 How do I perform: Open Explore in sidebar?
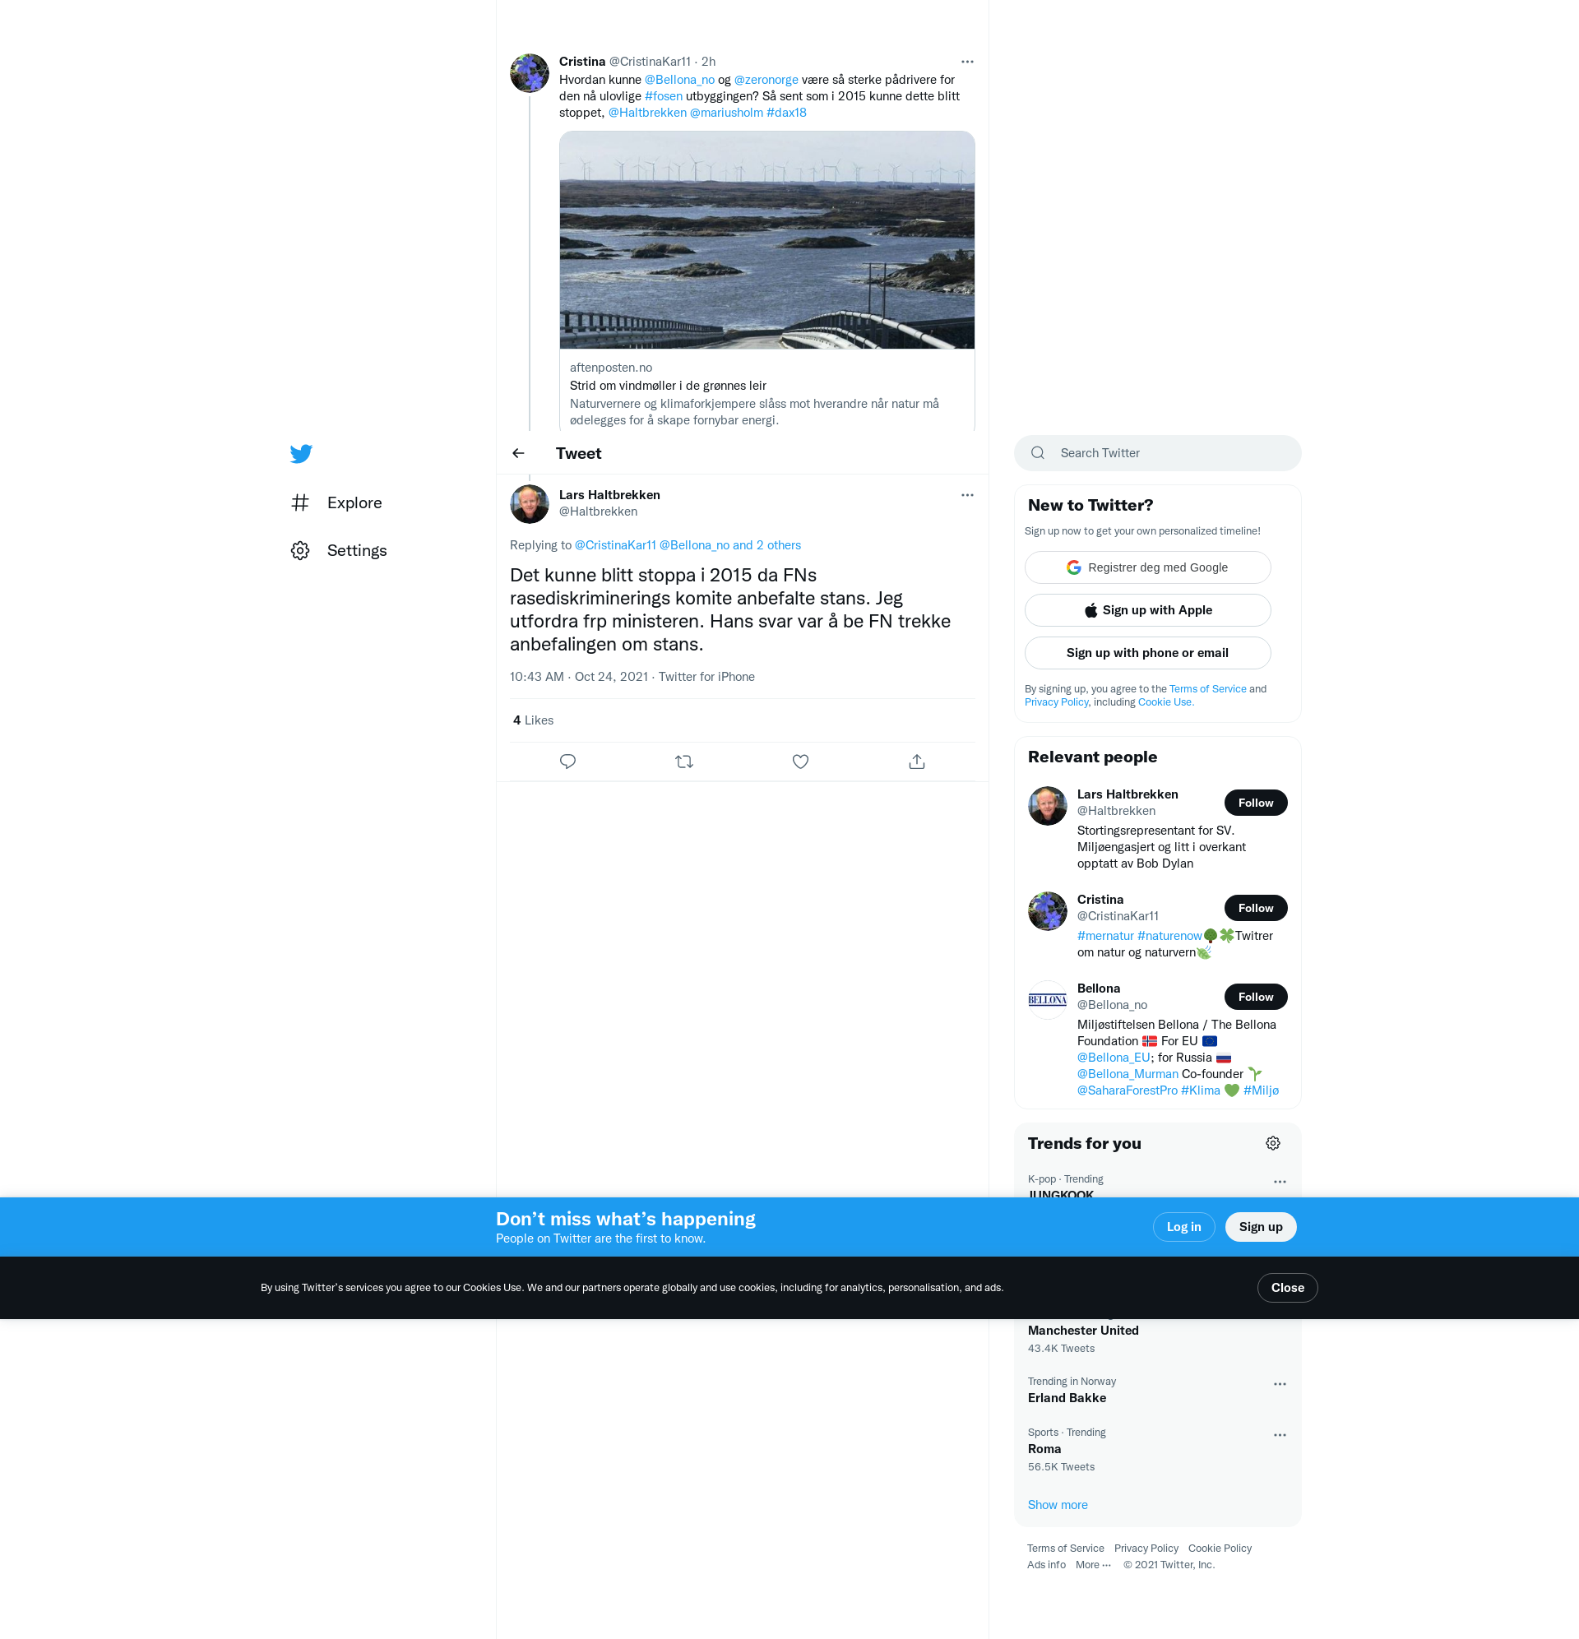pyautogui.click(x=354, y=502)
